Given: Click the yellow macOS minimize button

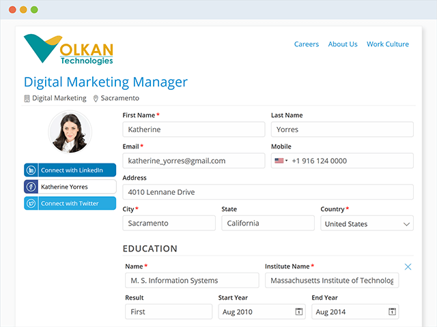Looking at the screenshot, I should pos(23,10).
